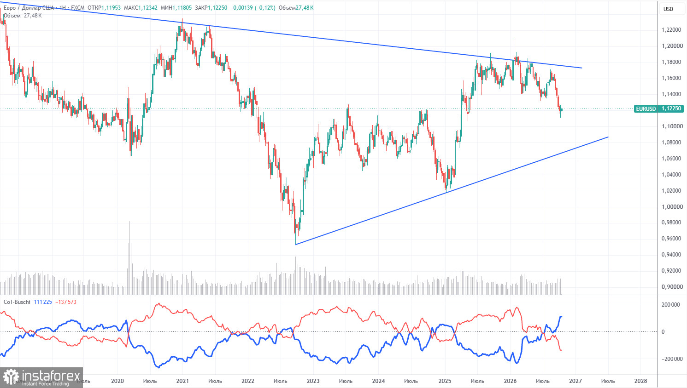Click the 200 000 indicator scale label
The image size is (687, 388).
pos(670,305)
